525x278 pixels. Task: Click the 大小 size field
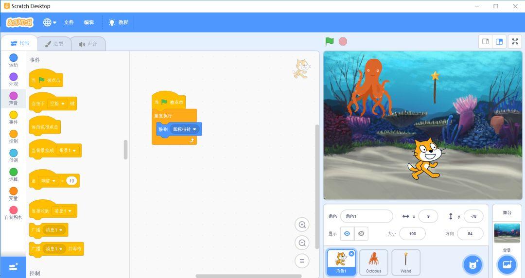tap(413, 234)
